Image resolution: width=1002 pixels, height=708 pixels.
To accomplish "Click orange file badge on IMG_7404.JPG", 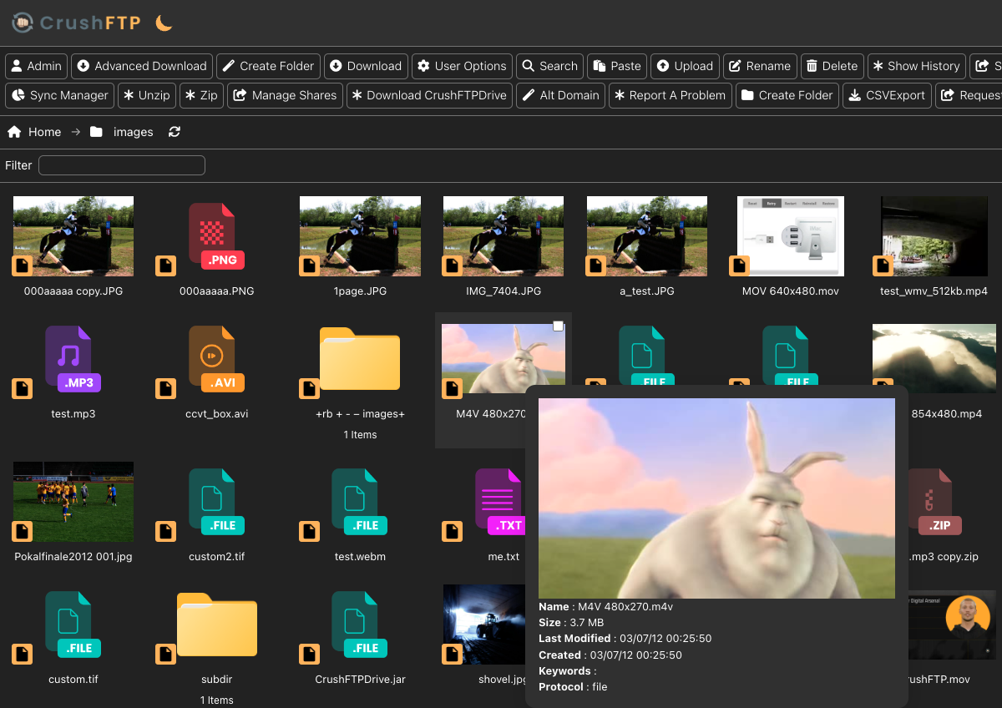I will click(453, 265).
